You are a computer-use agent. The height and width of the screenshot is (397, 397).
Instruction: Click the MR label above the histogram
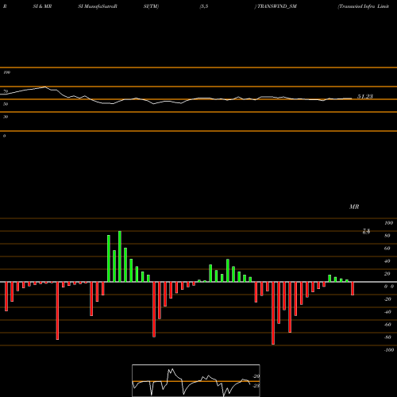(354, 206)
